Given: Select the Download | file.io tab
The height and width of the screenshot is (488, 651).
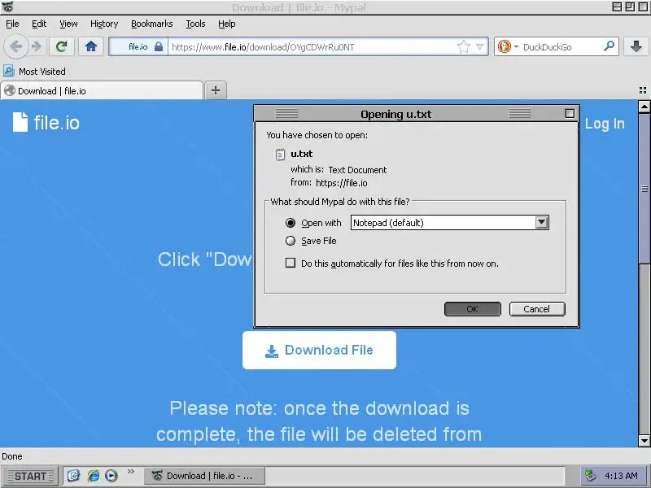Looking at the screenshot, I should pyautogui.click(x=103, y=91).
